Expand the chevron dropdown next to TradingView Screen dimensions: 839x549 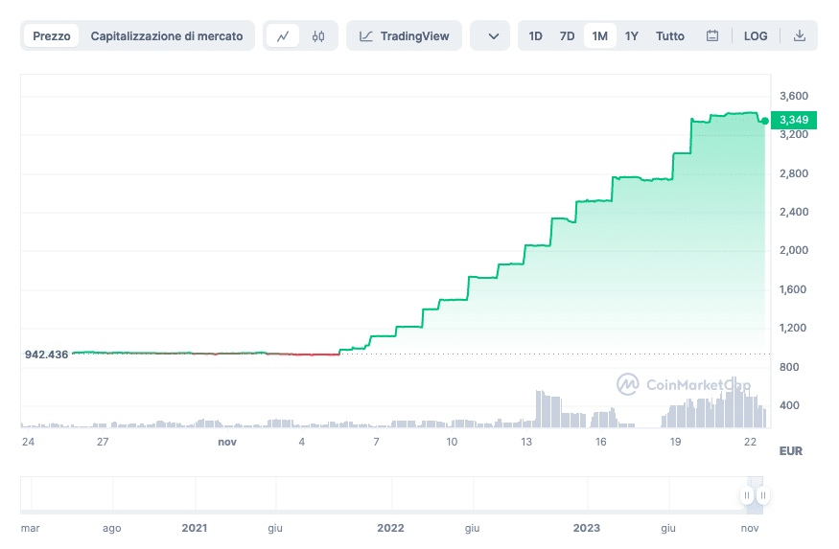pyautogui.click(x=493, y=36)
